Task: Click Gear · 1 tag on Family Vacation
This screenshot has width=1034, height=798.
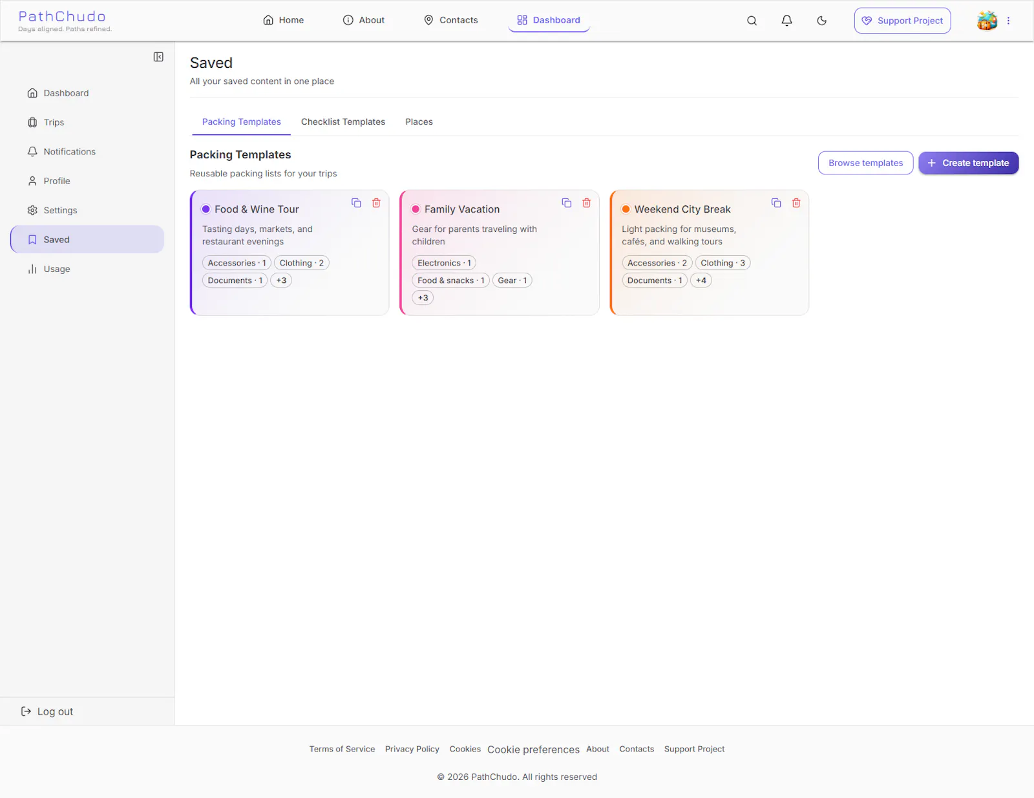Action: point(512,280)
